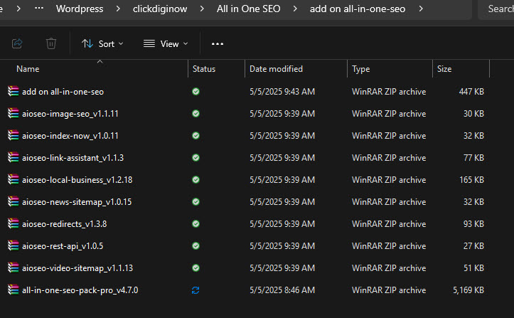Click the WinRAR icon of aioseo-link-assistant_v1.1.3
514x318 pixels.
pyautogui.click(x=14, y=157)
